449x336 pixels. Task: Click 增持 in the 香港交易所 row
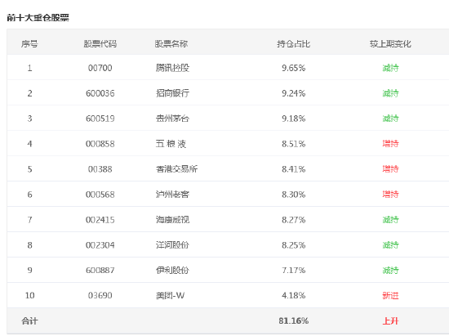click(x=390, y=169)
